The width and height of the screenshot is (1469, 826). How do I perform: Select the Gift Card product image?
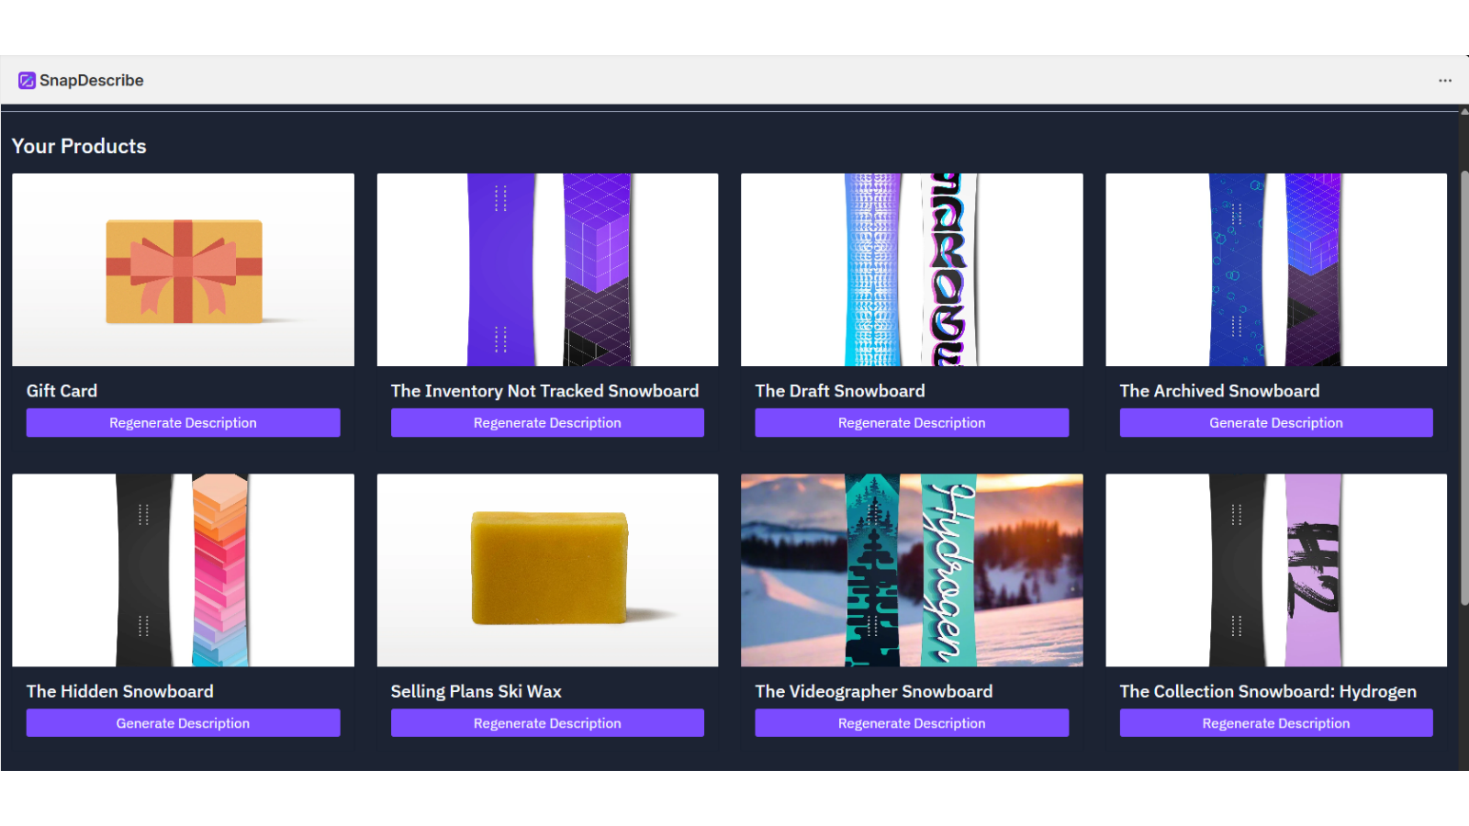pyautogui.click(x=183, y=270)
